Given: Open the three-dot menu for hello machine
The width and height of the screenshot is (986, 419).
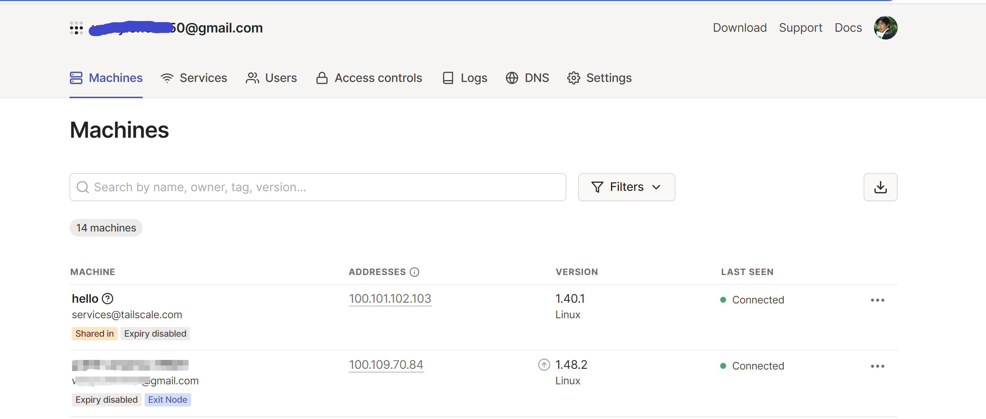Looking at the screenshot, I should click(x=877, y=300).
